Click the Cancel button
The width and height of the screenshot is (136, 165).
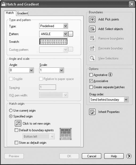click(91, 156)
